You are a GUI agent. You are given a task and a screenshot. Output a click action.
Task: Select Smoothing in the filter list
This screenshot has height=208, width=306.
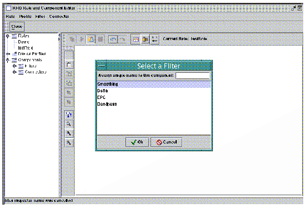154,84
